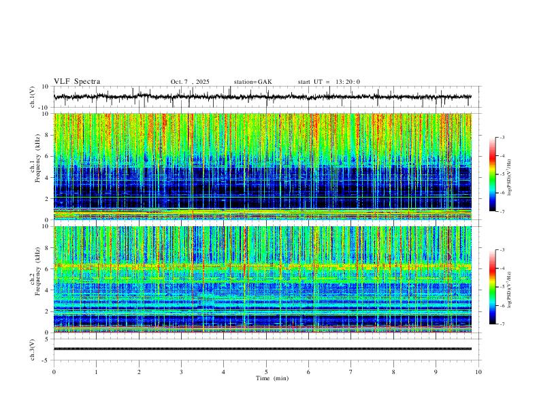Click time tick label '5' on x-axis
This screenshot has height=417, width=539.
(266, 372)
